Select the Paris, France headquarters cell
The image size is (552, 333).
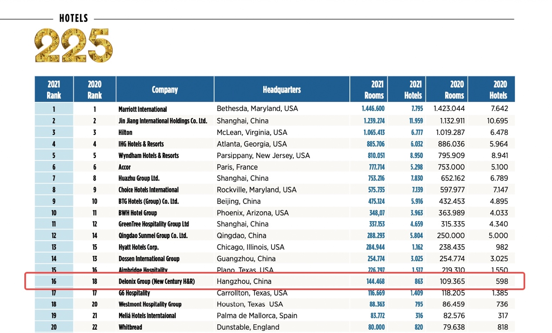coord(237,167)
